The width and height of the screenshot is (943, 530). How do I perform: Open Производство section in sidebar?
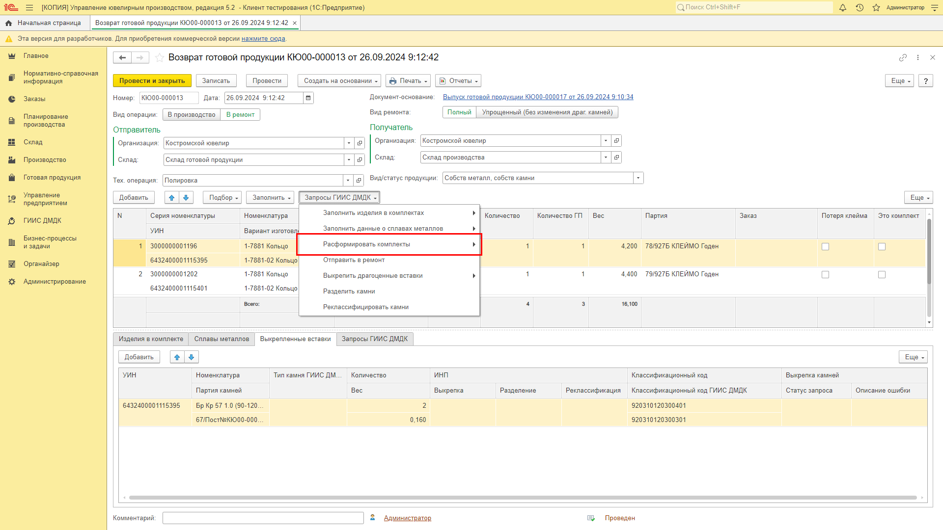pos(45,160)
